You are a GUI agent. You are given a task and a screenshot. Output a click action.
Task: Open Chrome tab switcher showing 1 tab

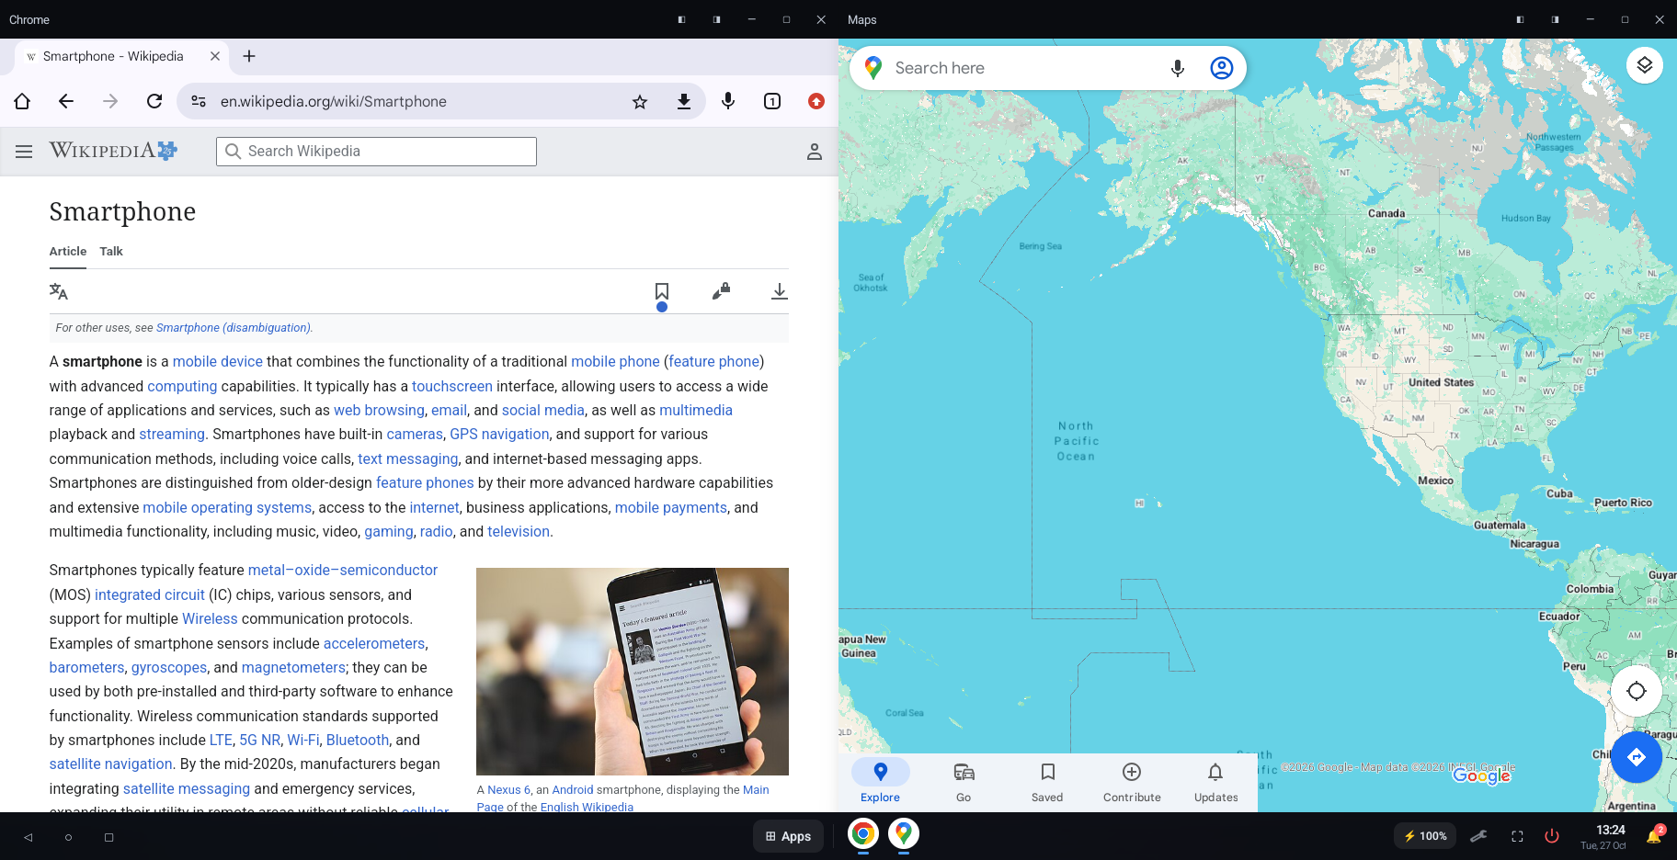772,101
